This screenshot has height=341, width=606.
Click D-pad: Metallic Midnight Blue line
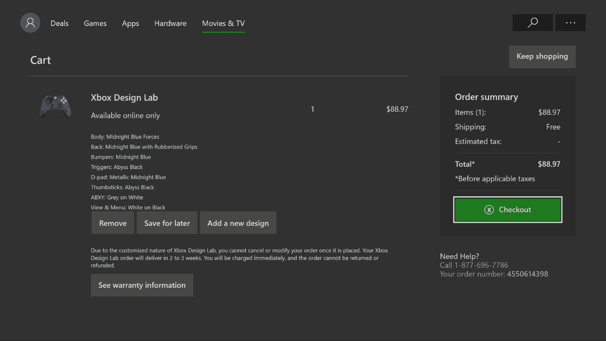(129, 177)
